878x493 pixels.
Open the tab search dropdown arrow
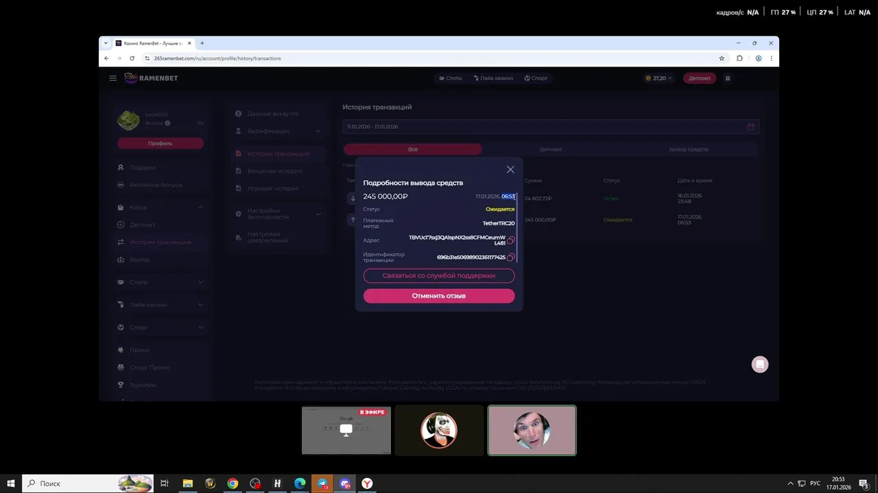(106, 43)
